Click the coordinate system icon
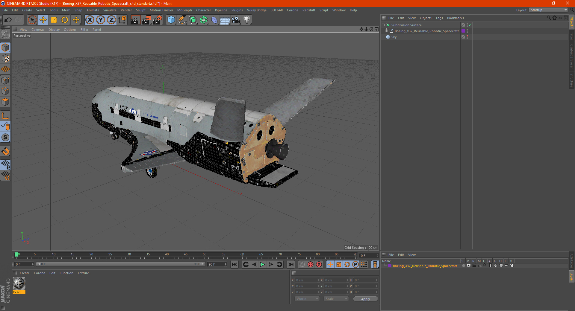 click(122, 20)
